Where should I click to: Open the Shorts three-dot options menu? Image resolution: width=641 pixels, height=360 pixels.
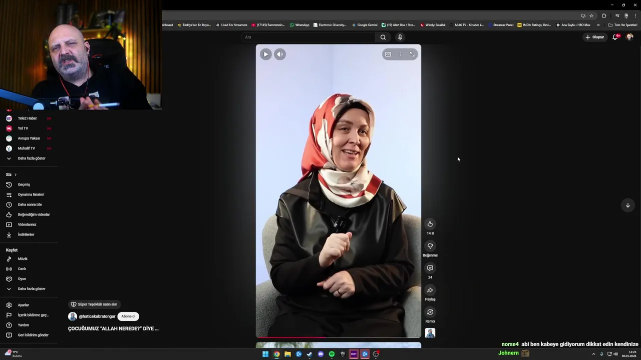400,54
